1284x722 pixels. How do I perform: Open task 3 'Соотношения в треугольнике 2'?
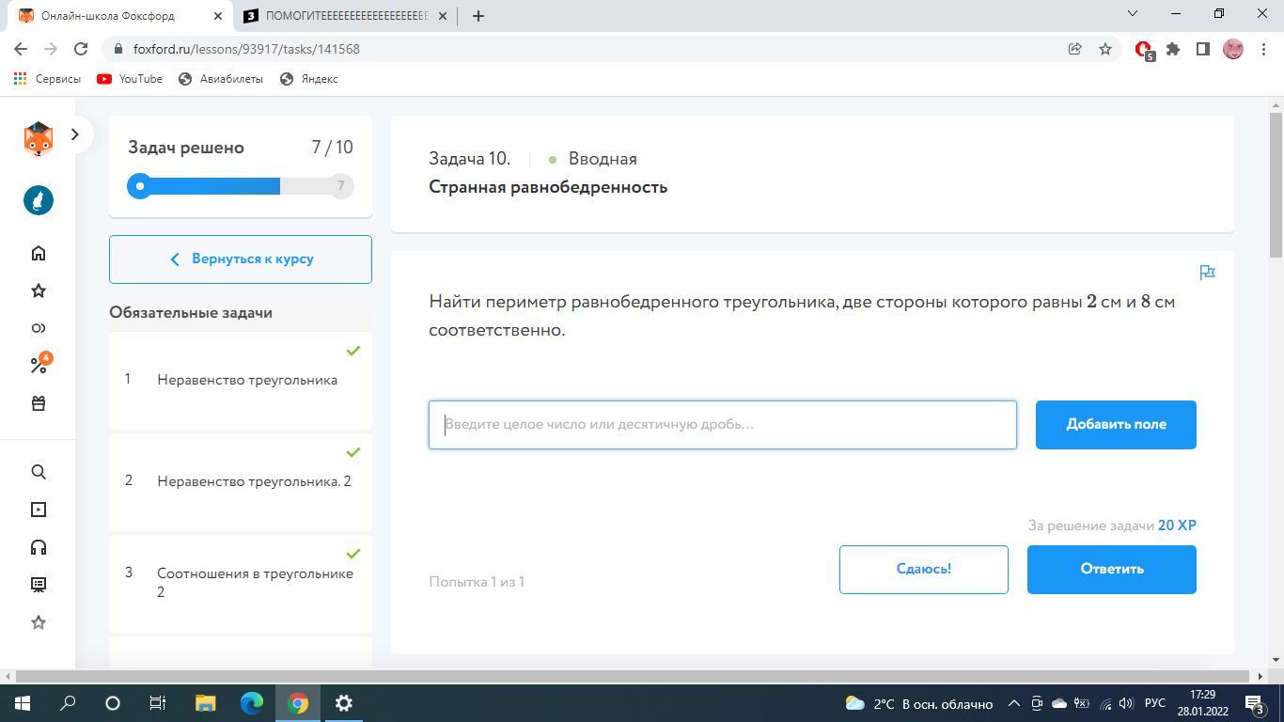tap(241, 583)
